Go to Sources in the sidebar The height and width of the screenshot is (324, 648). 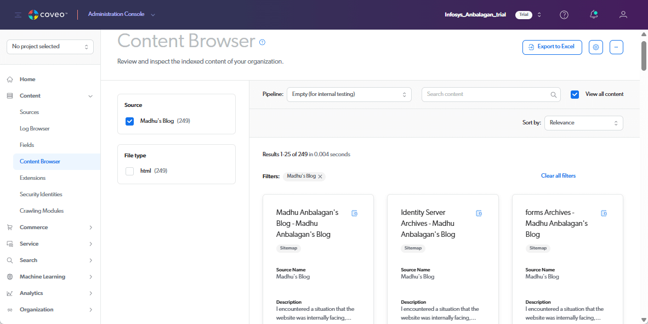[x=30, y=112]
